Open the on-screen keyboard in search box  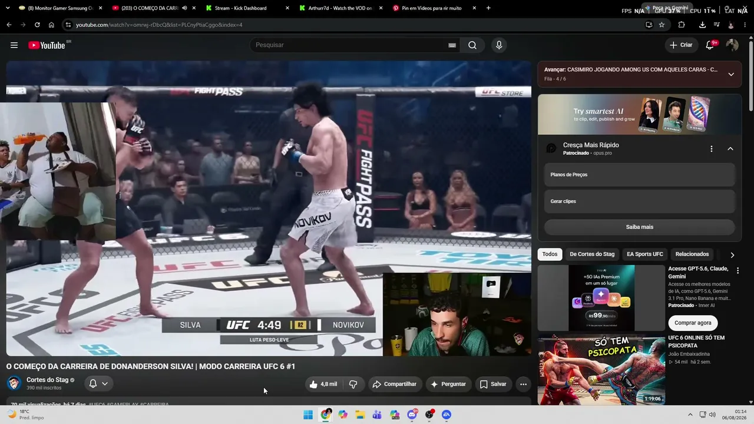point(452,45)
